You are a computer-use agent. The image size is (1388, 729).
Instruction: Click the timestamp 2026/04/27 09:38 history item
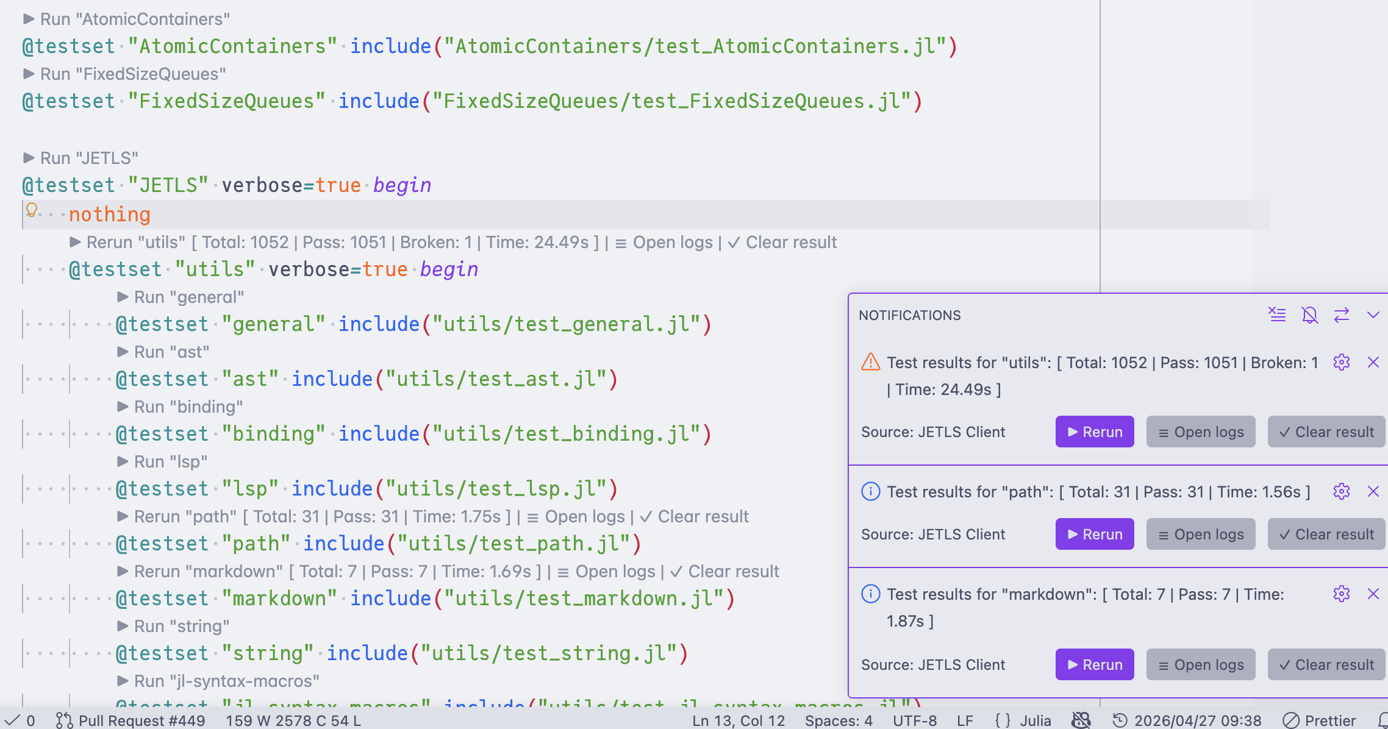click(x=1187, y=720)
